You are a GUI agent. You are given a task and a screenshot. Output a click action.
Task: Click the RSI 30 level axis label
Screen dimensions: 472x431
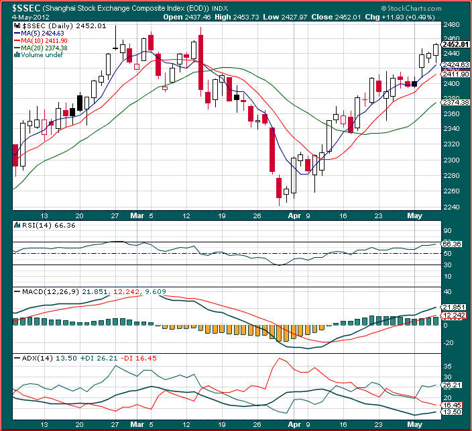pyautogui.click(x=448, y=265)
